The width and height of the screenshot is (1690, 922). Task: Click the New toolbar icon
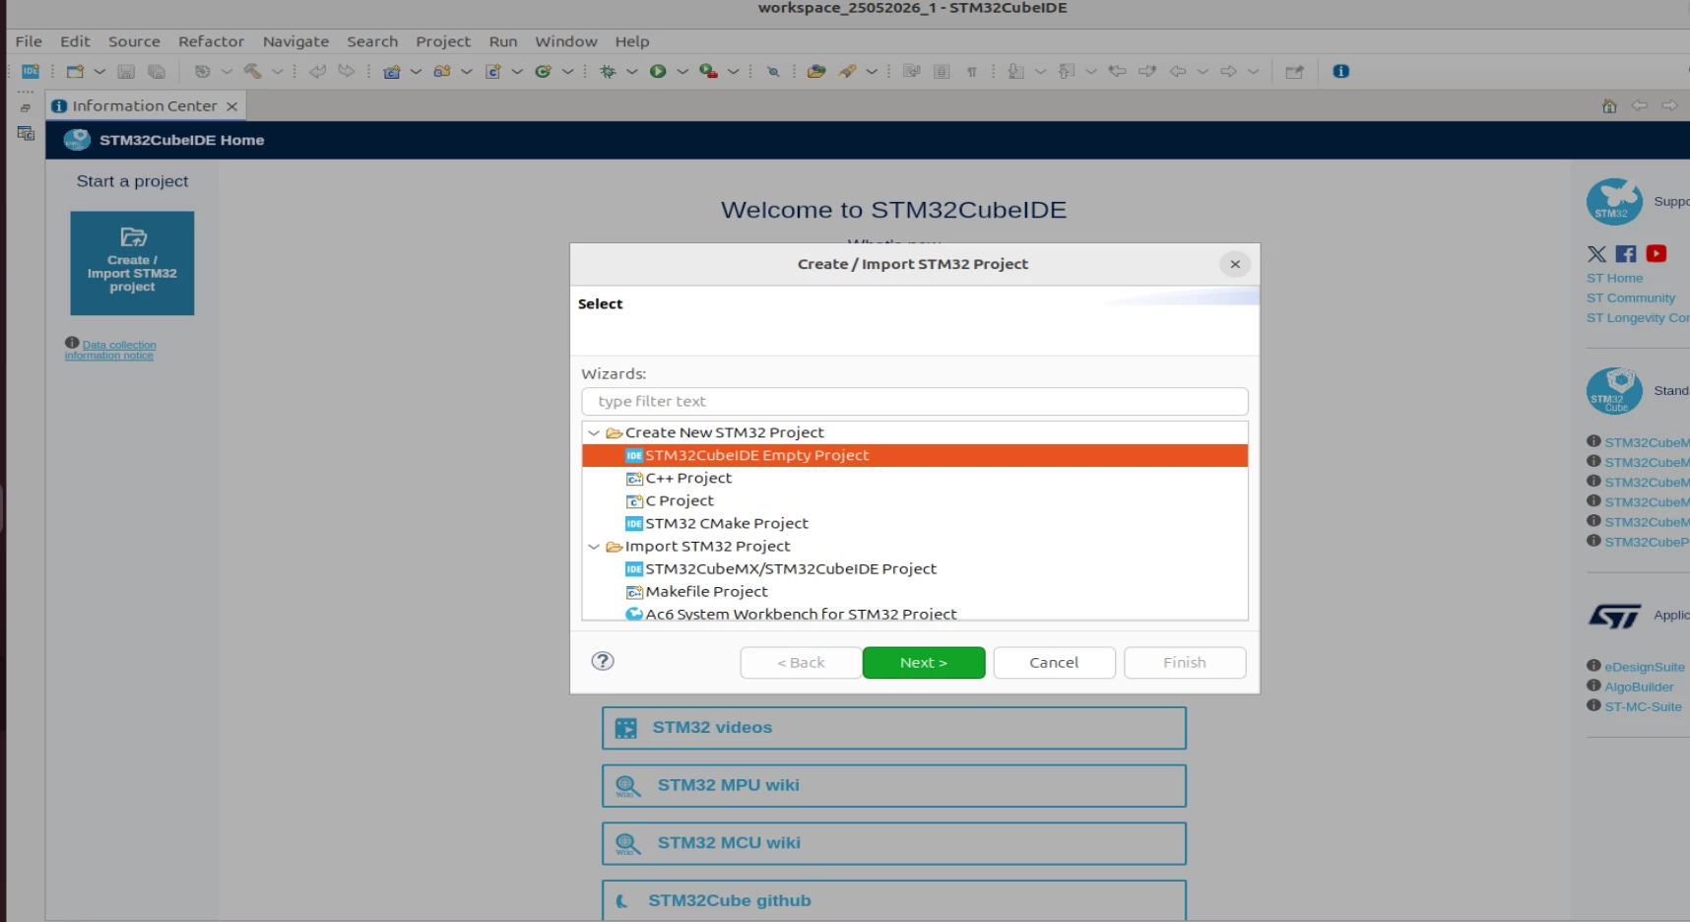[x=75, y=71]
